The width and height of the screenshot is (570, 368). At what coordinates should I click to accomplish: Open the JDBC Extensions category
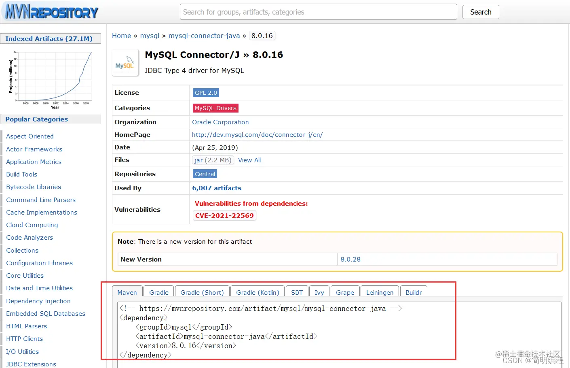[x=31, y=364]
